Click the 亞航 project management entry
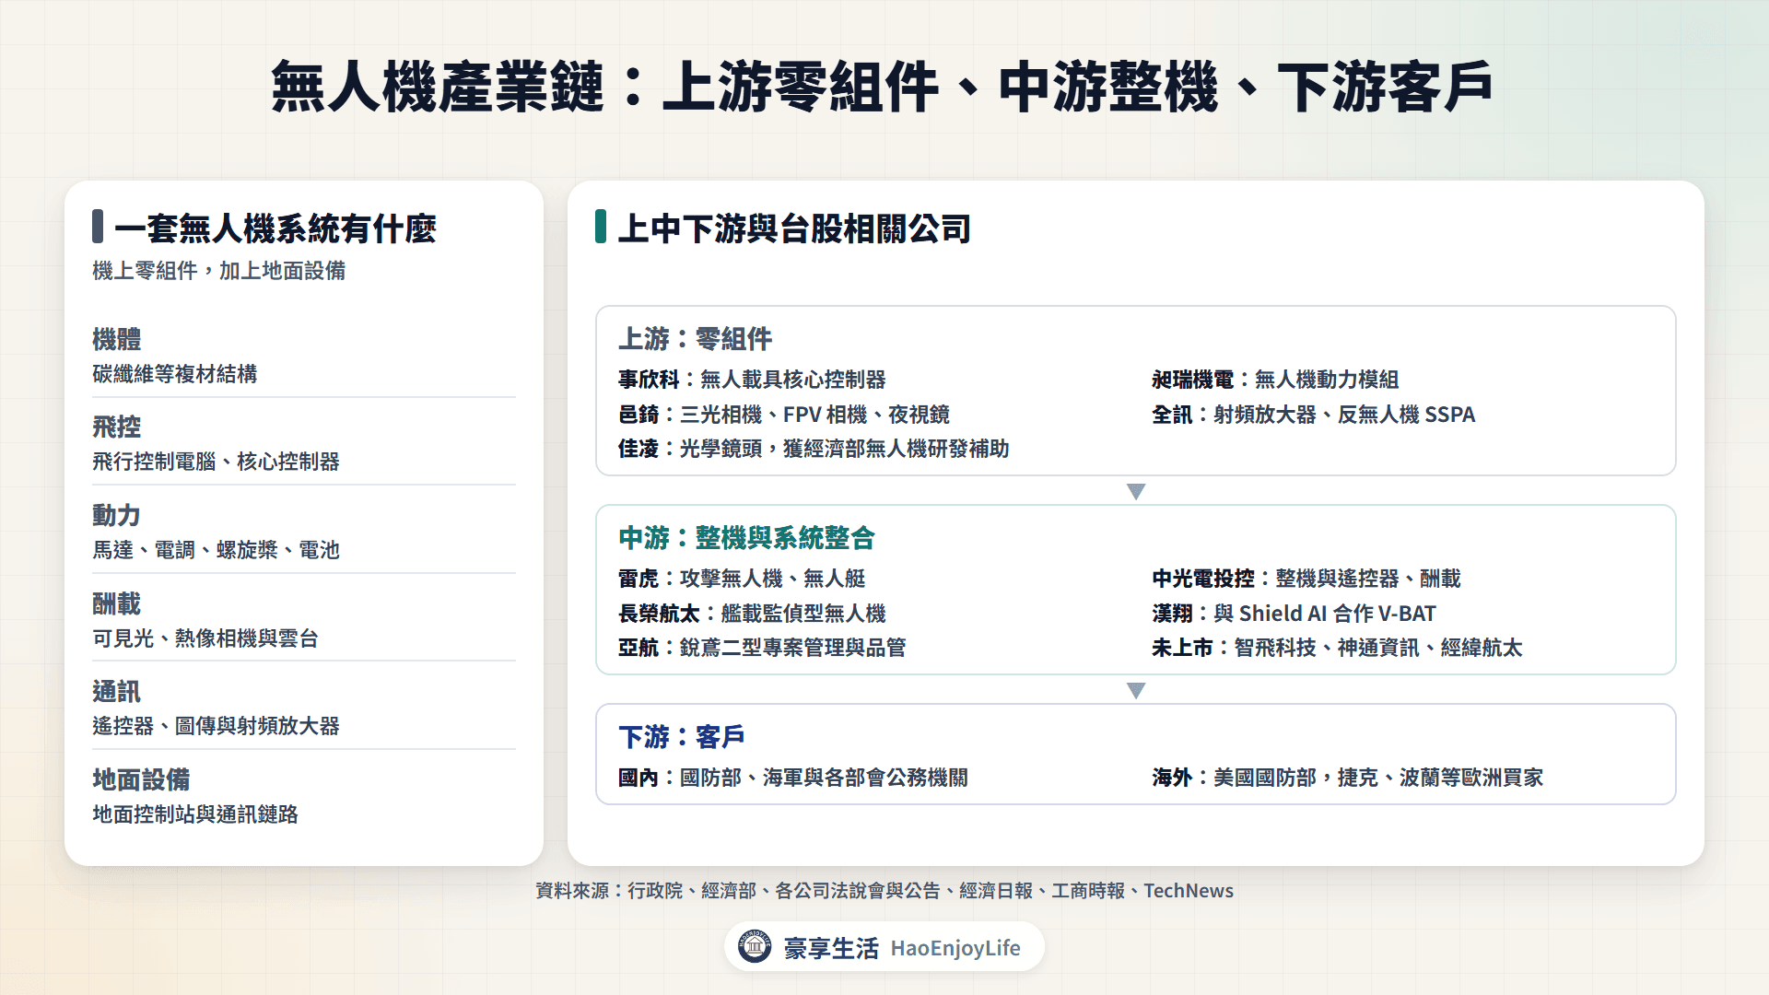This screenshot has width=1769, height=995. [x=762, y=648]
